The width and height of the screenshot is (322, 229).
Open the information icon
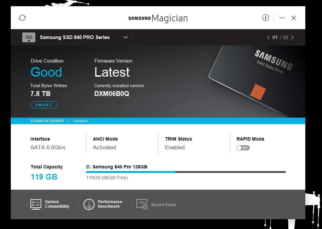click(x=265, y=18)
